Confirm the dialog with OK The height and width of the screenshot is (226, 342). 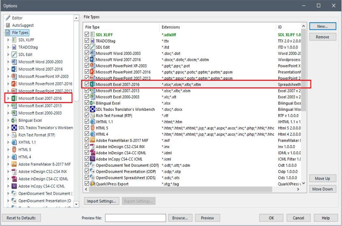click(x=271, y=218)
